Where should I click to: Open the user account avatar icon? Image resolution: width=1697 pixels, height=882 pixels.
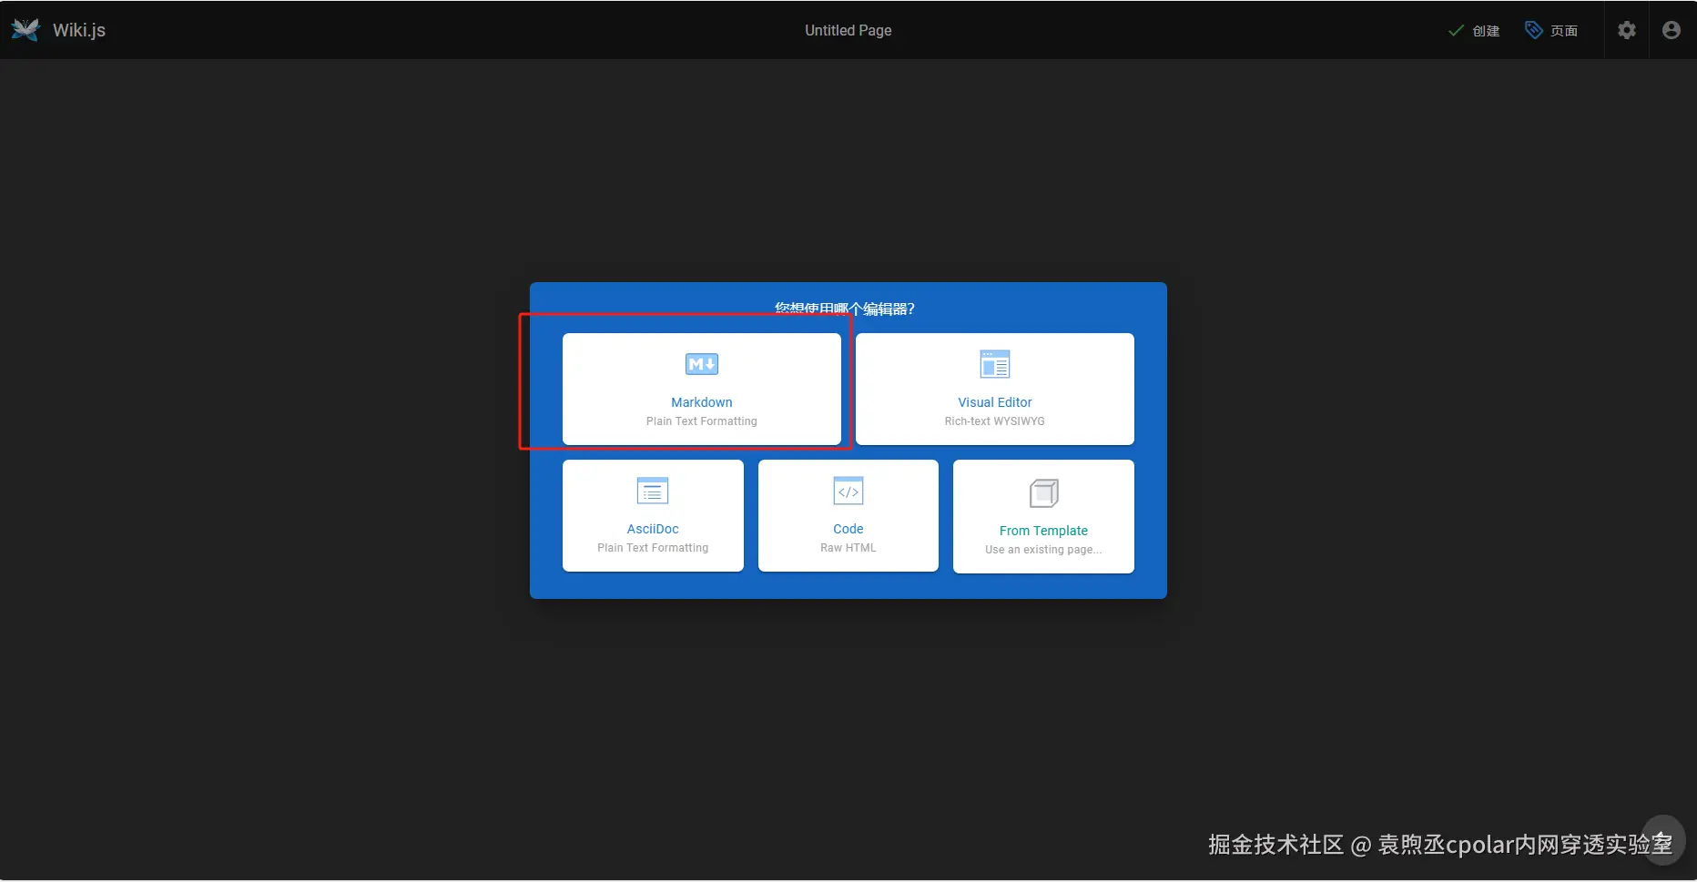click(1672, 30)
